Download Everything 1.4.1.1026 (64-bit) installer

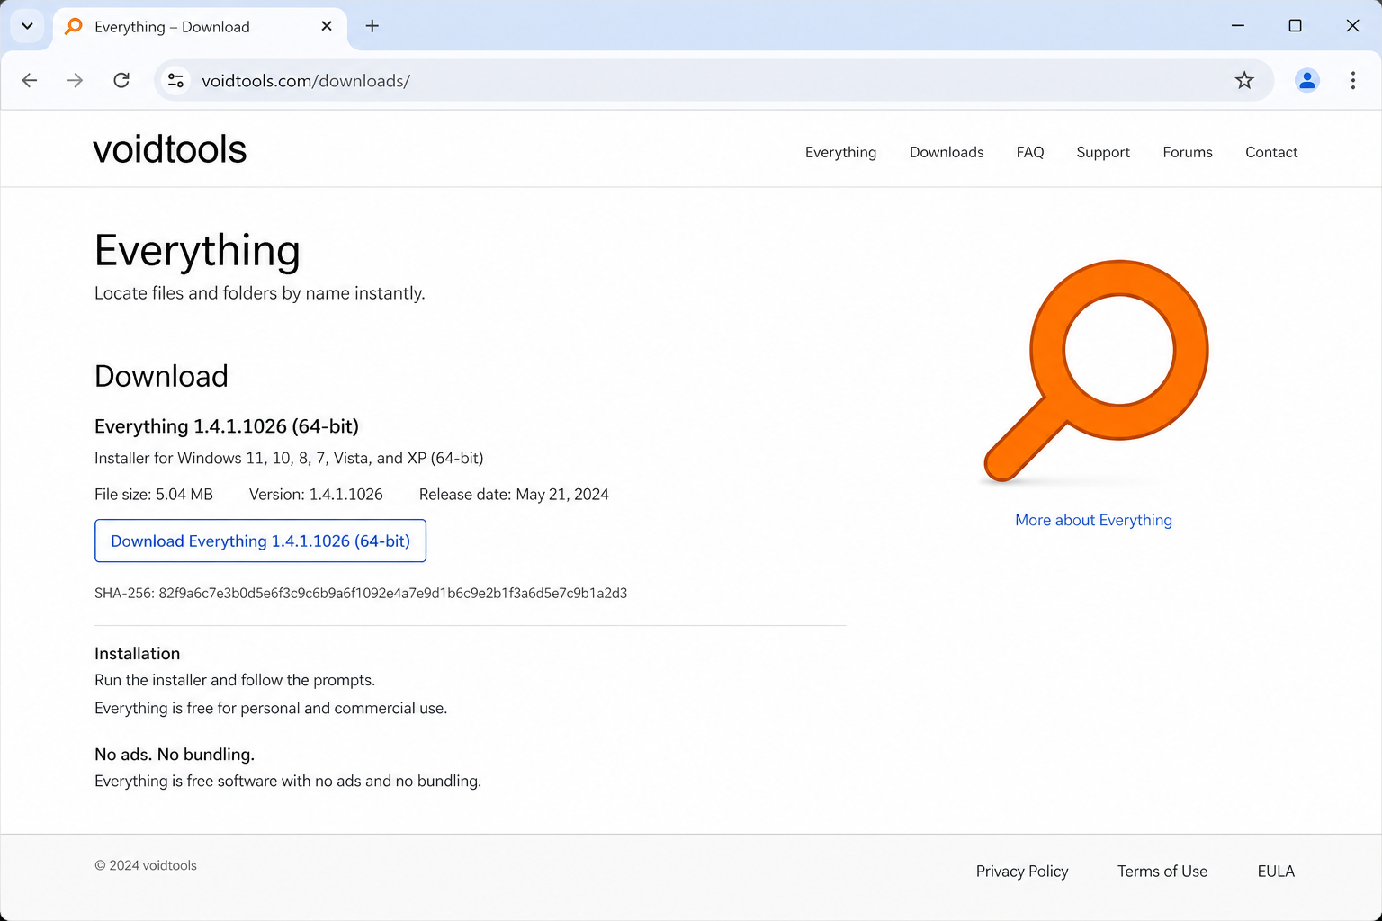[x=260, y=541]
